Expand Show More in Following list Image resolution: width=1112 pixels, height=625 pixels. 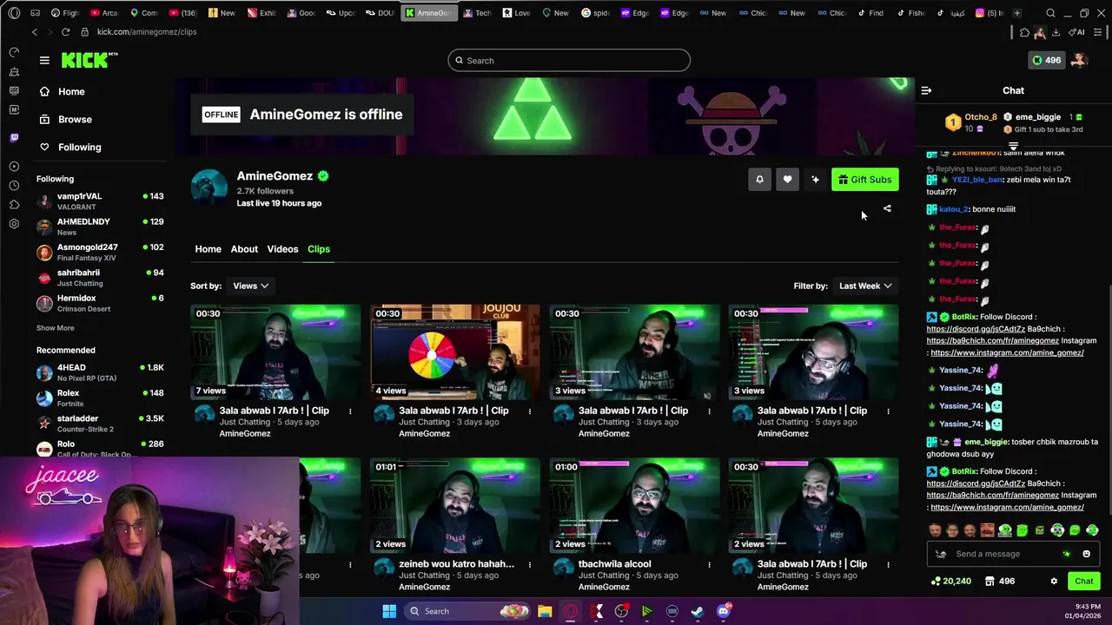point(55,328)
